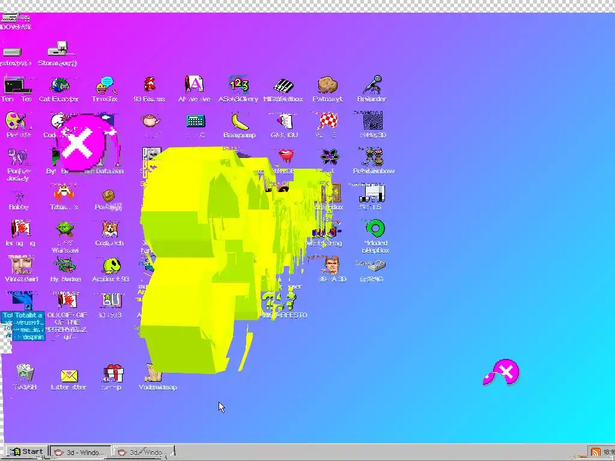Image resolution: width=615 pixels, height=461 pixels.
Task: Open the microphone Recorder icon
Action: click(372, 85)
